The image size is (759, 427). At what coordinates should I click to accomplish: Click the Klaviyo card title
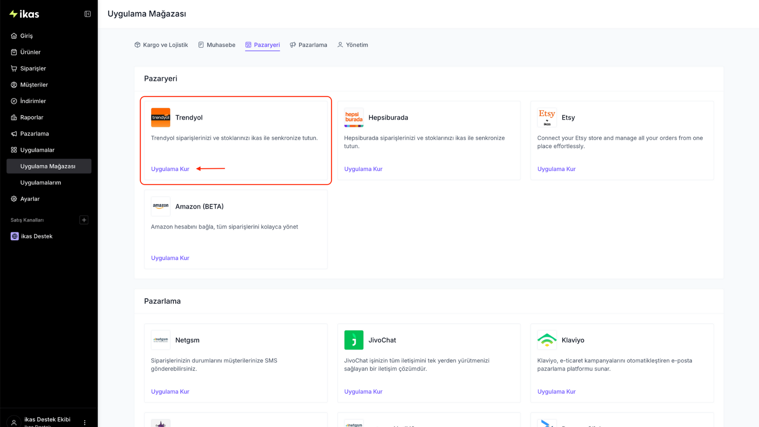573,340
